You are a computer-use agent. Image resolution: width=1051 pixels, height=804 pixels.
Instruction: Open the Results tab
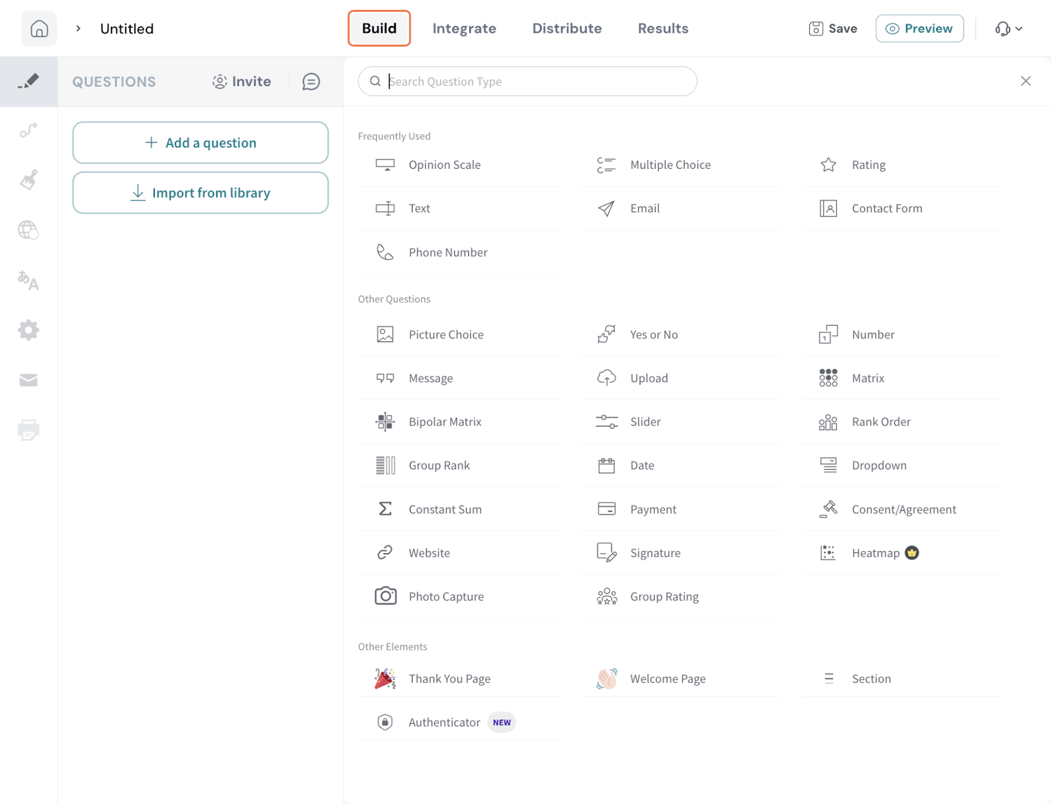[663, 29]
